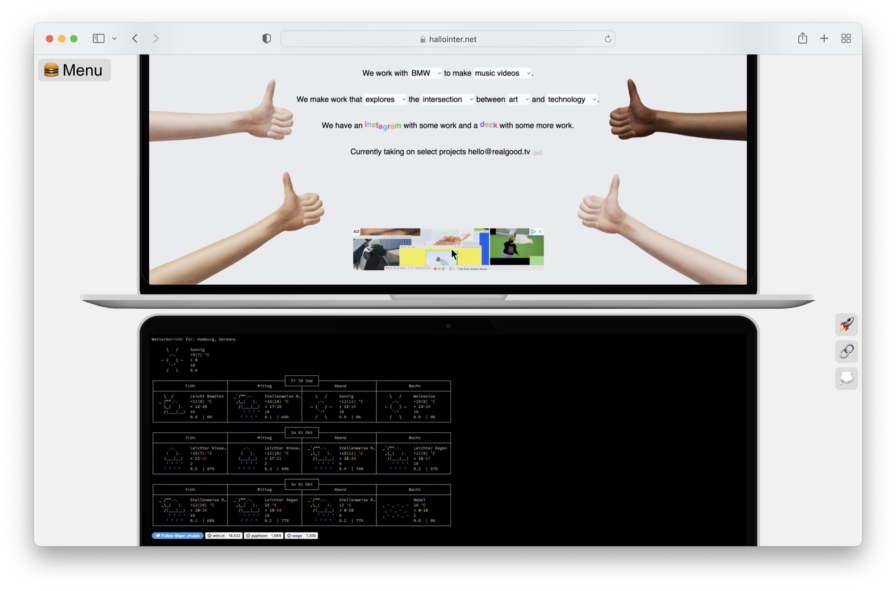Expand the tab group chevron beside sidebar icon
The height and width of the screenshot is (591, 896).
pos(114,38)
